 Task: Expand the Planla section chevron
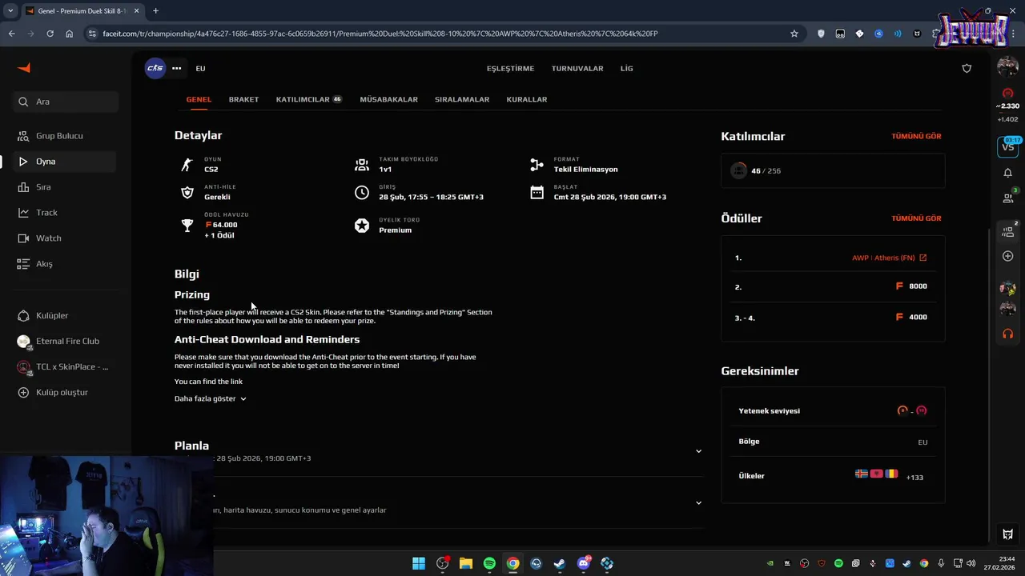(x=698, y=451)
